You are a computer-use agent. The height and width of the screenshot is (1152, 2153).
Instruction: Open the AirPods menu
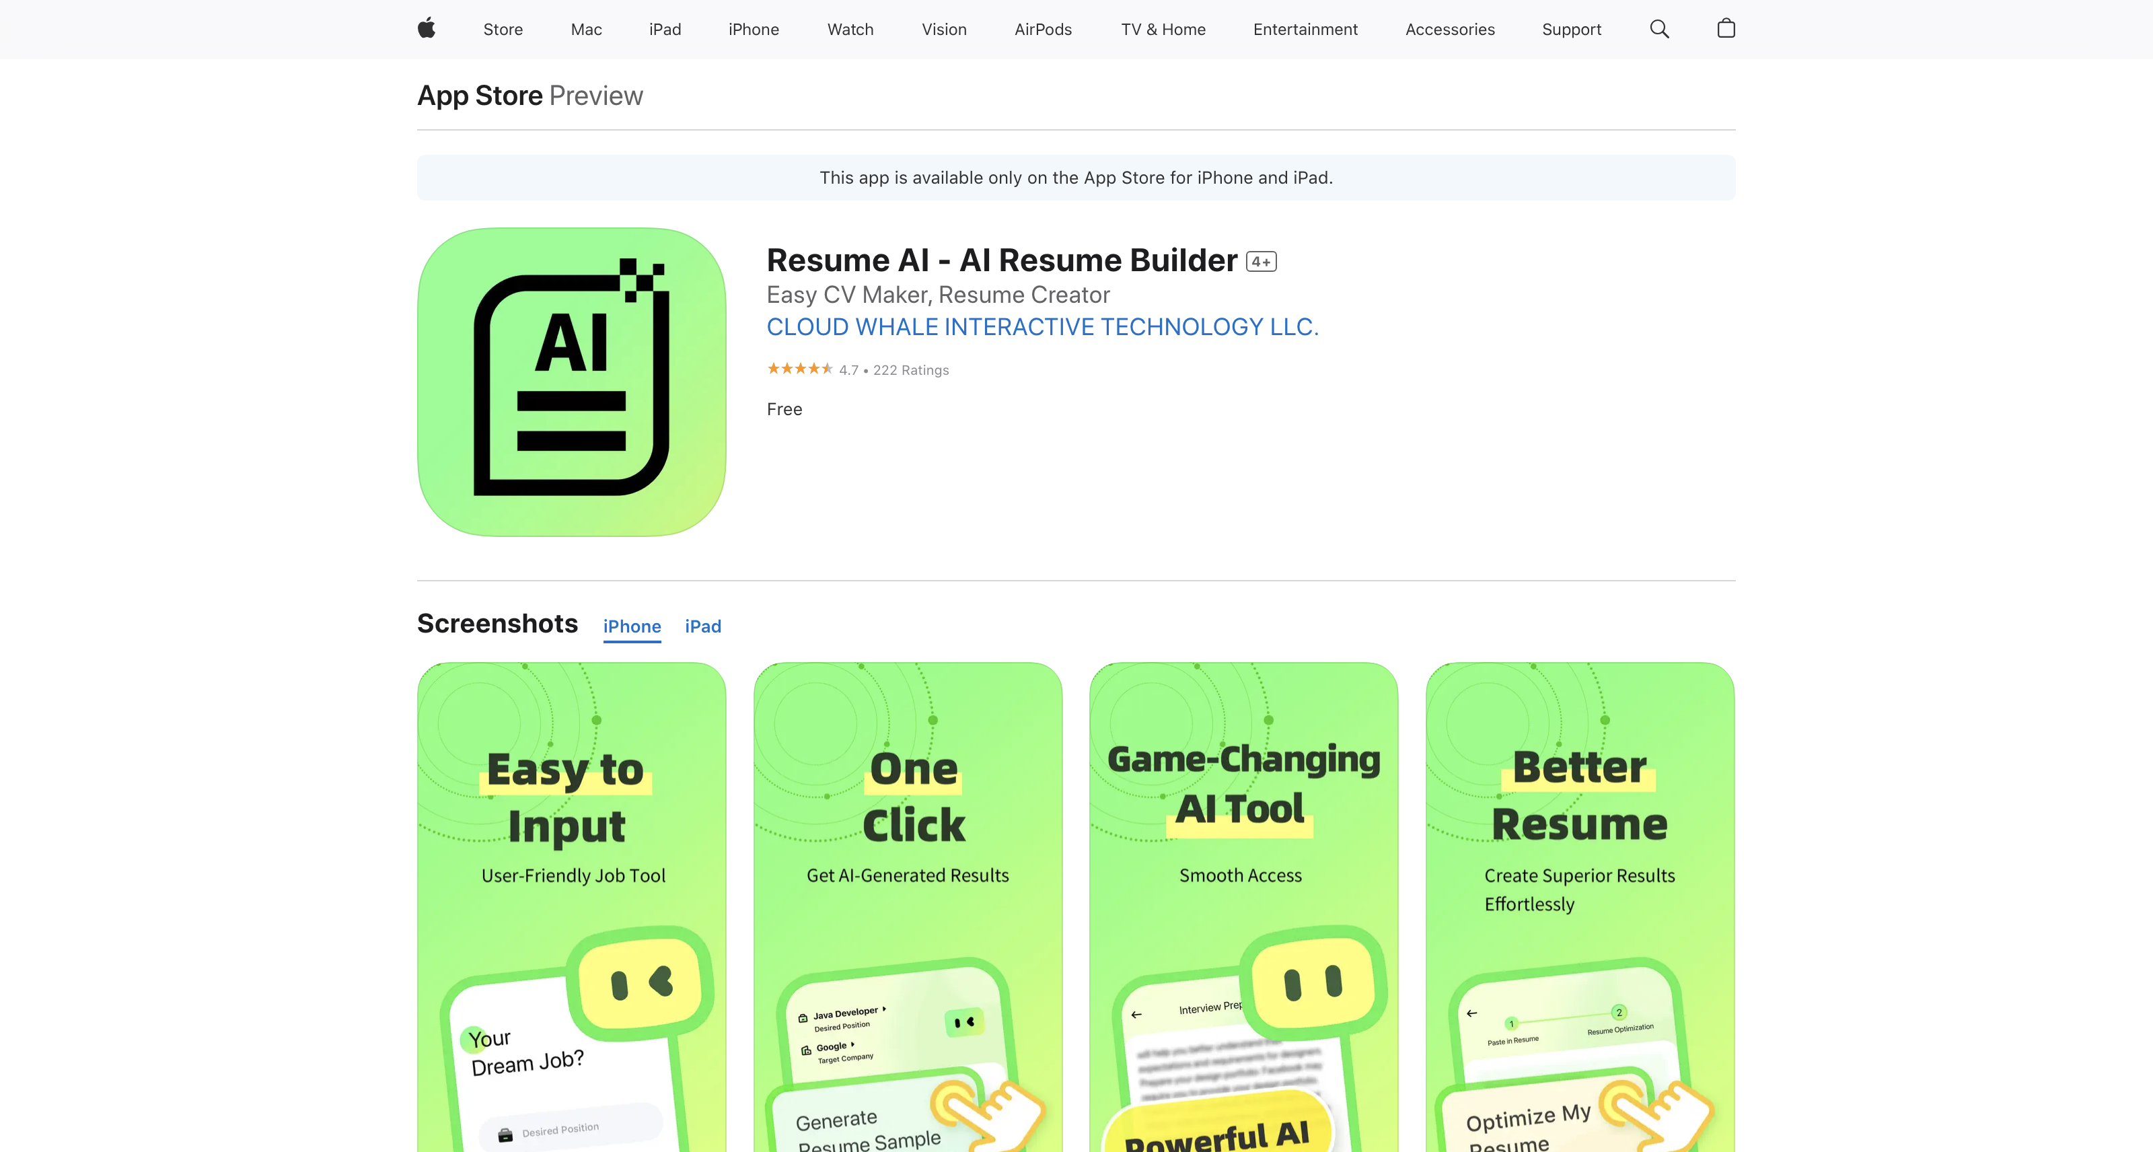click(x=1043, y=29)
